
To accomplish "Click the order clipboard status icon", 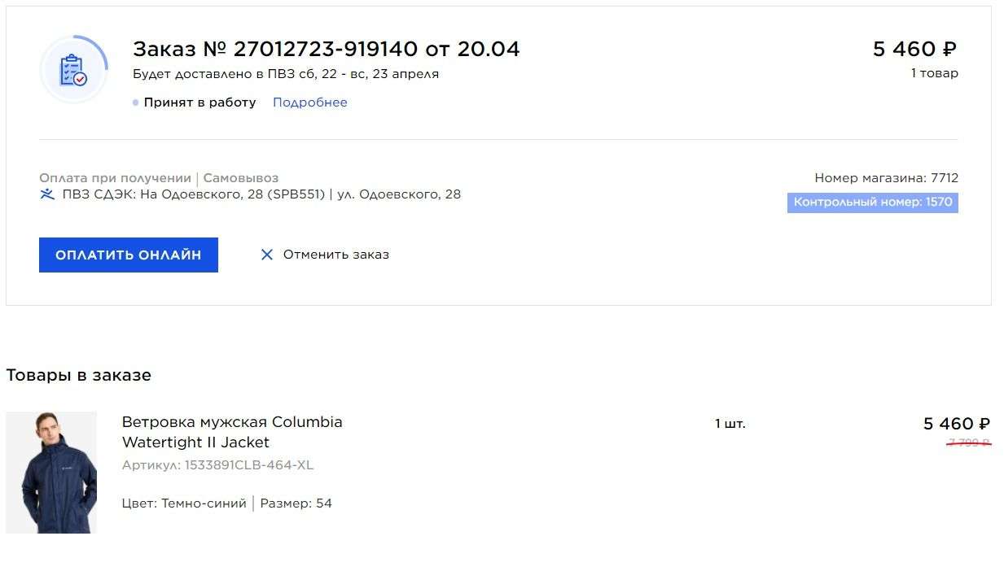I will coord(73,70).
